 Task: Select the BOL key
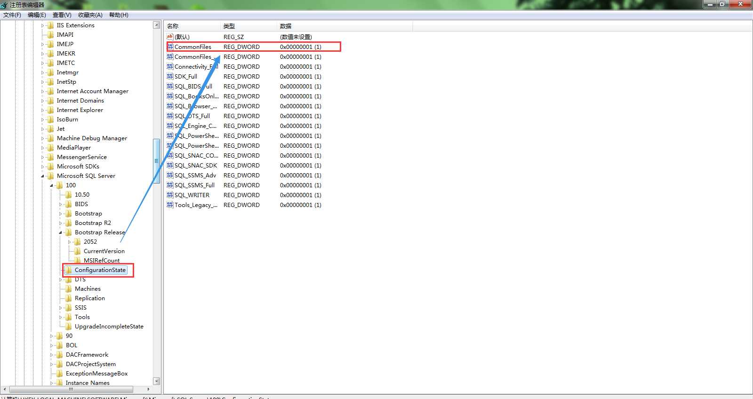pos(72,345)
